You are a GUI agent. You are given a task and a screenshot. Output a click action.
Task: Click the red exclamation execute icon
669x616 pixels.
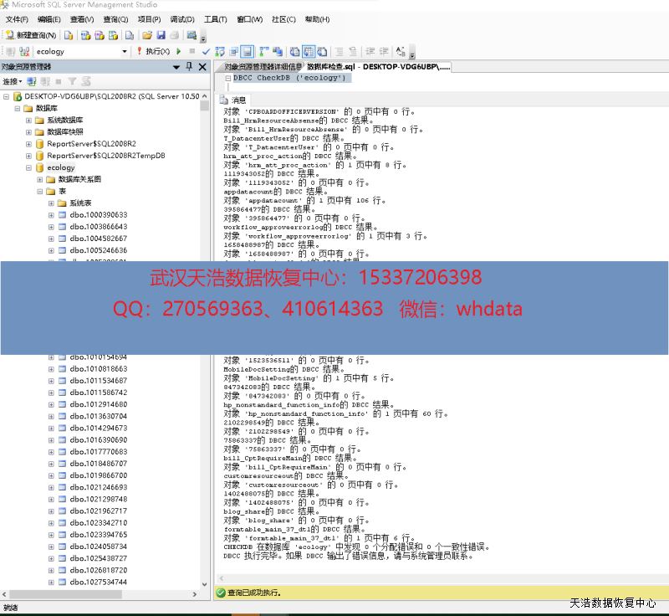click(x=140, y=52)
